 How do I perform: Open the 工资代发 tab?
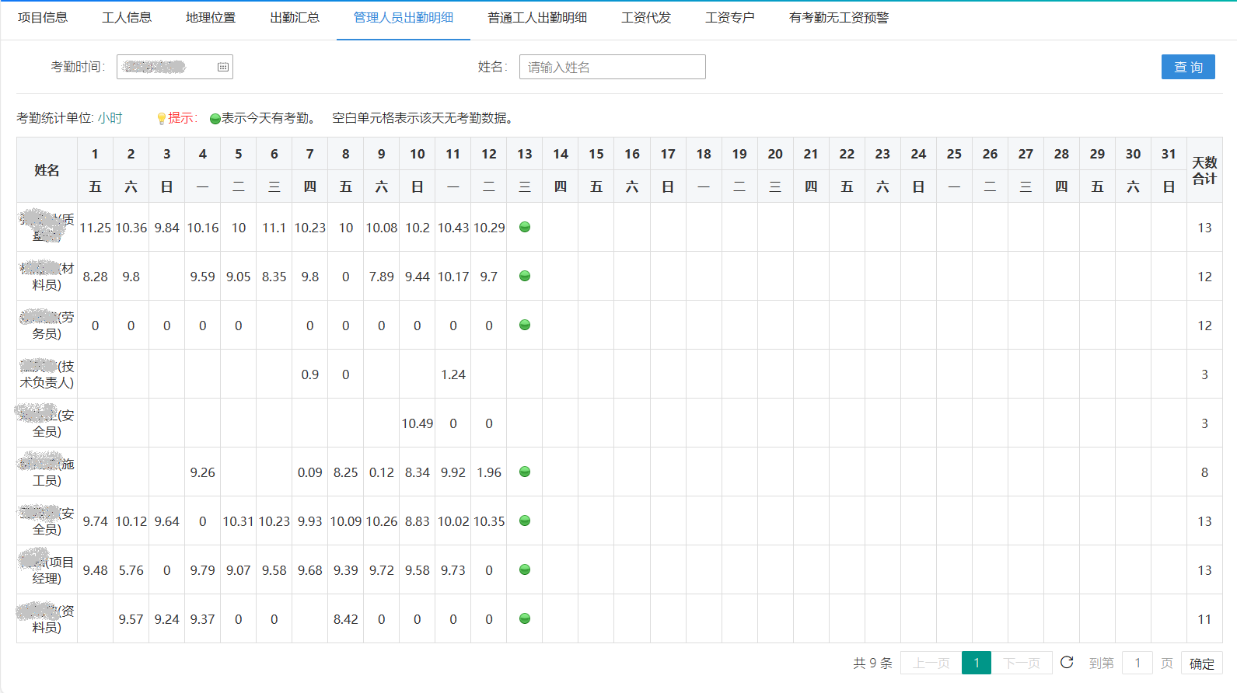[x=646, y=18]
